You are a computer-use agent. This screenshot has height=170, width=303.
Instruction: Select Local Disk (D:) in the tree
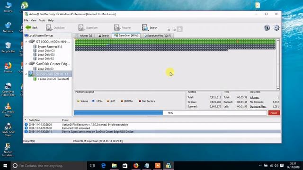pos(46,55)
